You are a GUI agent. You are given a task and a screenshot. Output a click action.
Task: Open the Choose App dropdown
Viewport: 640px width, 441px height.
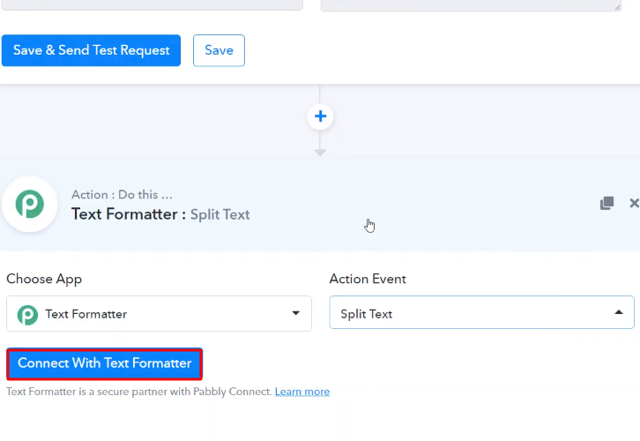(159, 314)
